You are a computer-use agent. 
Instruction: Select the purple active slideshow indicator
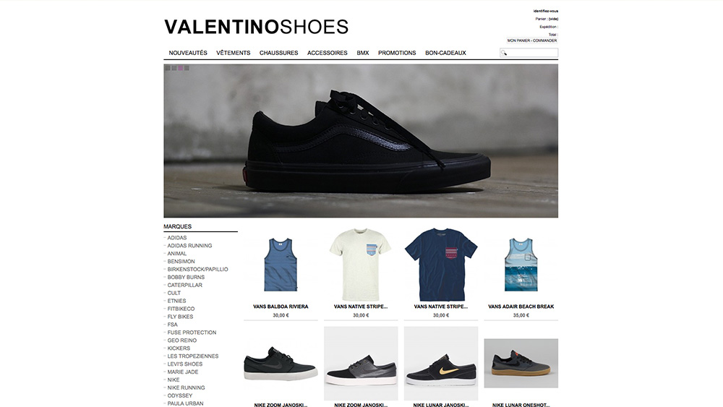point(180,68)
